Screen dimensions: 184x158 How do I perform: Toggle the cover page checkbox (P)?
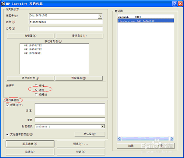7,105
